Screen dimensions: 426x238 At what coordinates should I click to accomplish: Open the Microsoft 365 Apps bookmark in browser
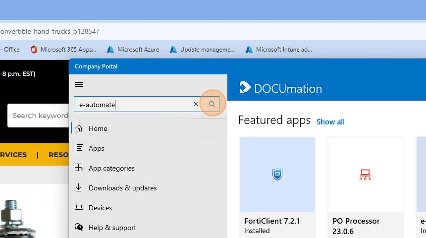coord(63,50)
